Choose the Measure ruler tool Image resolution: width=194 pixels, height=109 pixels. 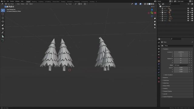point(3,36)
